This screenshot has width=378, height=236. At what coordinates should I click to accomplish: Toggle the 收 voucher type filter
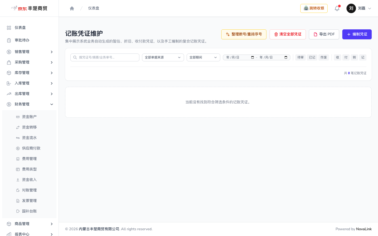[x=338, y=57]
